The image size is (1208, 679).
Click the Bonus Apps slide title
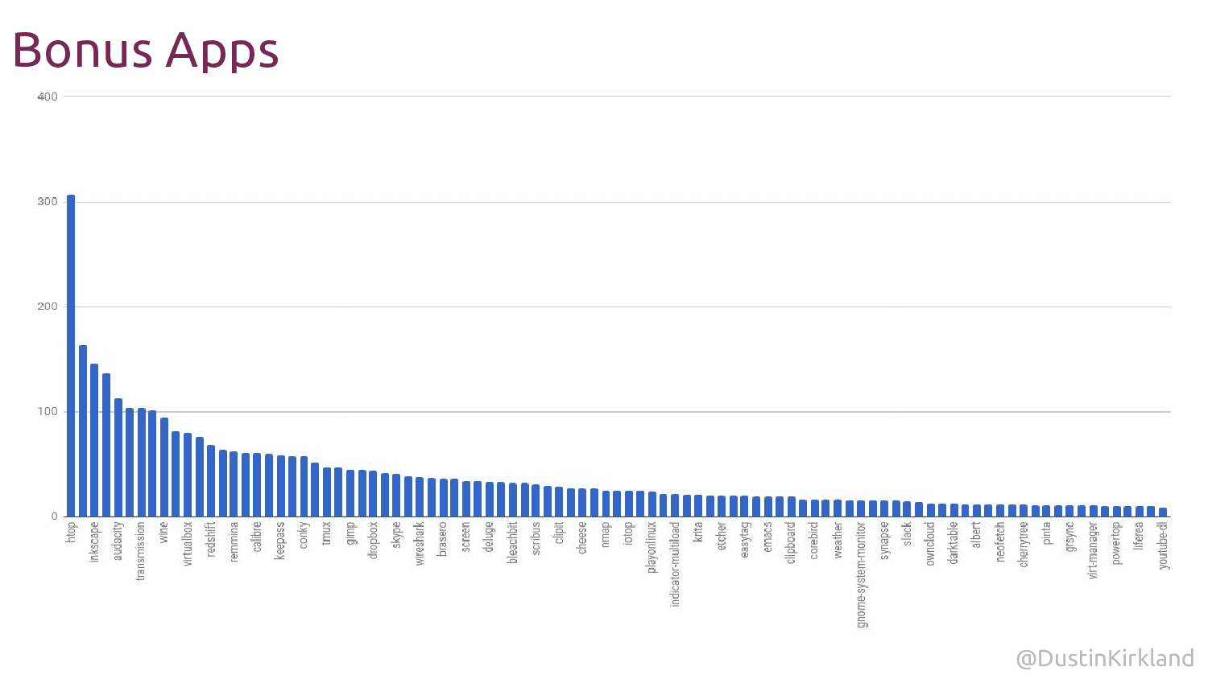[146, 50]
